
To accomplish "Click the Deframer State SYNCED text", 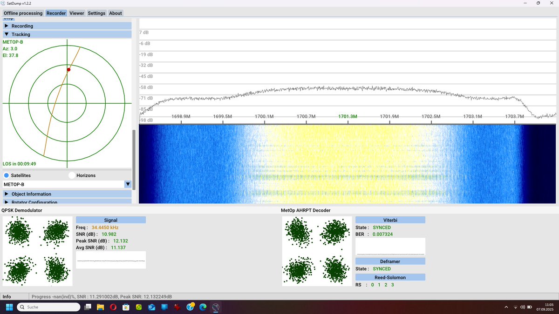I will (x=382, y=269).
